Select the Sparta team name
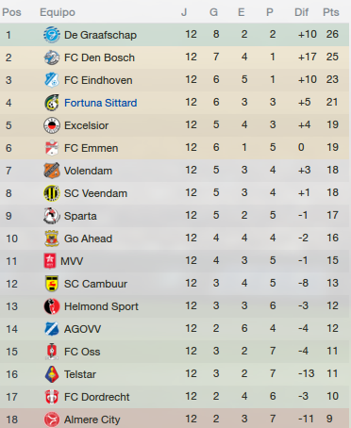 coord(80,216)
